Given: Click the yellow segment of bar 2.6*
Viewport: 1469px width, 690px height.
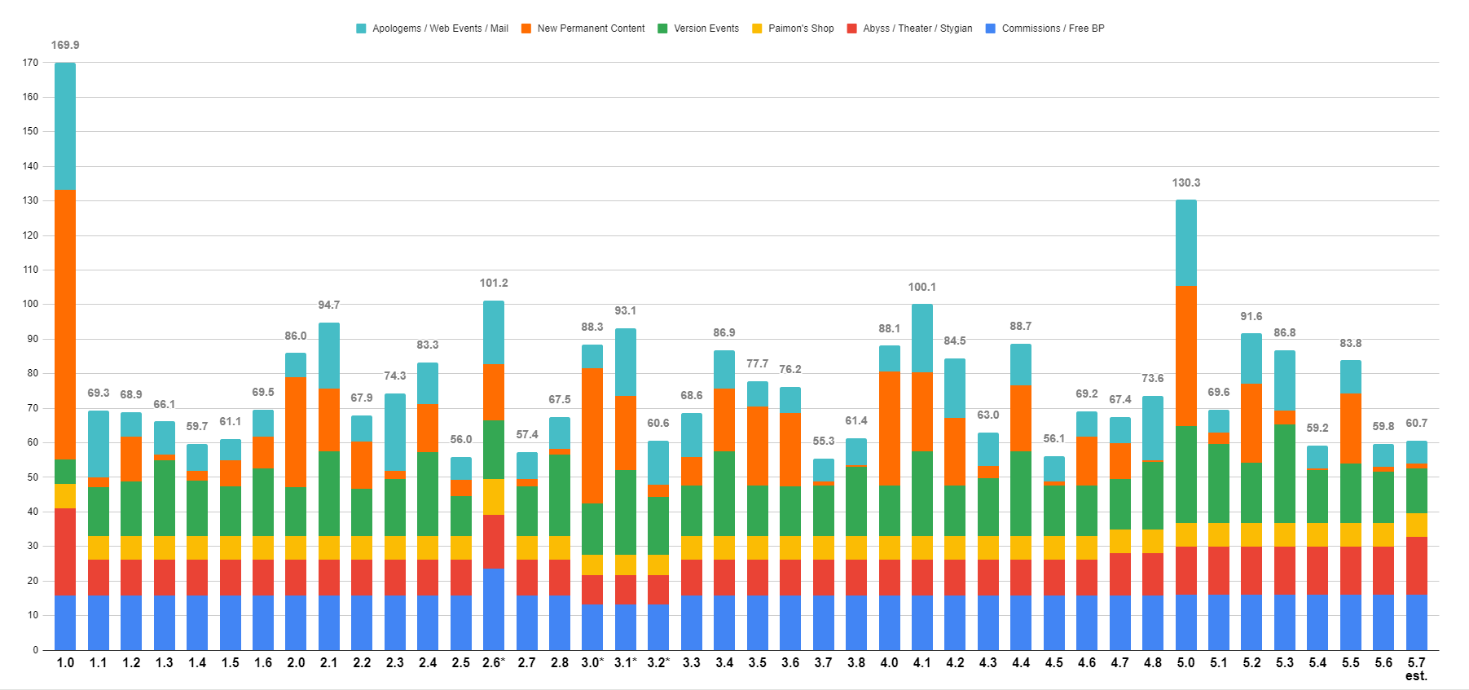Looking at the screenshot, I should [x=494, y=497].
